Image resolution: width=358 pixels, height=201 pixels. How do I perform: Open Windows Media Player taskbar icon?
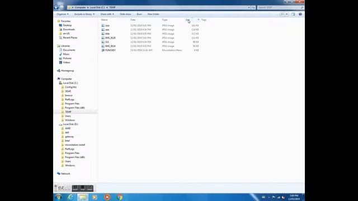point(95,197)
